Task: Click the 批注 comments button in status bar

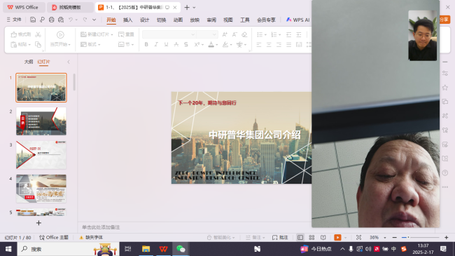Action: tap(280, 237)
